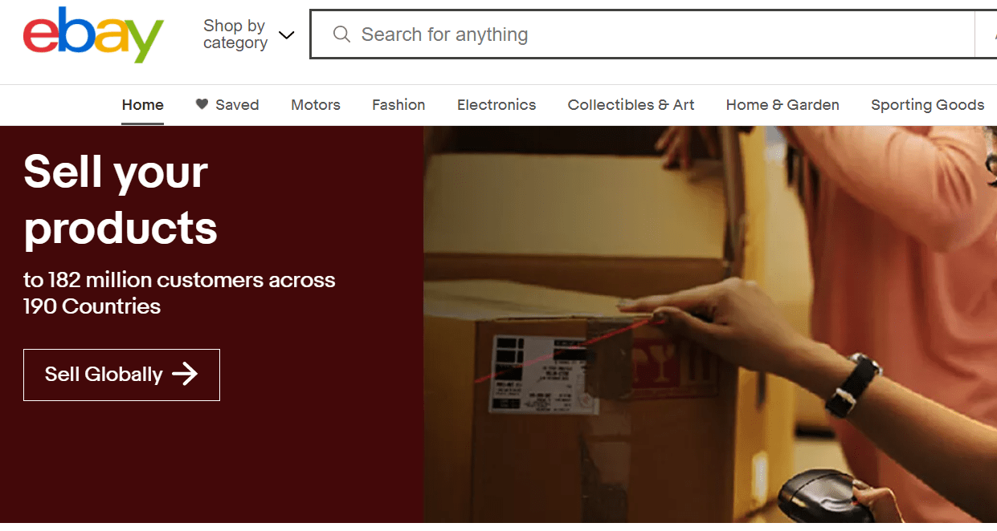Open the Shop by category text label
Viewport: 997px width, 531px height.
235,34
